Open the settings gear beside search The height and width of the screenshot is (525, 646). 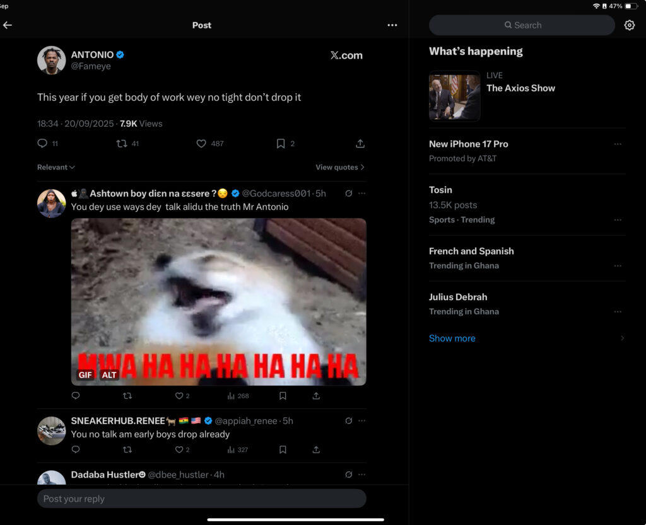pos(629,25)
